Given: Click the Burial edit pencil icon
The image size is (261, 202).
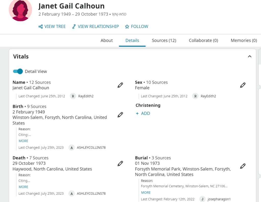Looking at the screenshot, I should 243,166.
